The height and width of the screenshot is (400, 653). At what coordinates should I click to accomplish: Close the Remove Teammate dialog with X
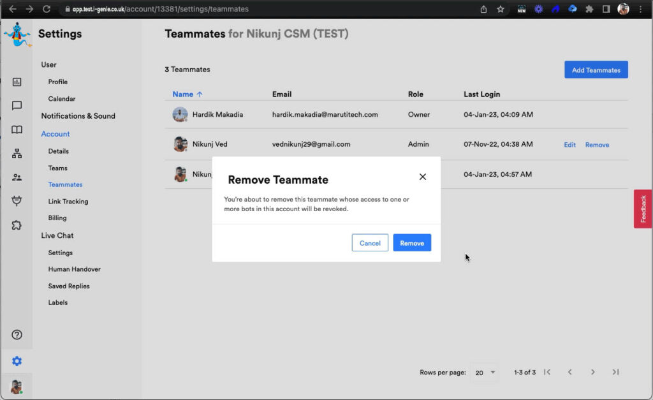click(x=423, y=177)
